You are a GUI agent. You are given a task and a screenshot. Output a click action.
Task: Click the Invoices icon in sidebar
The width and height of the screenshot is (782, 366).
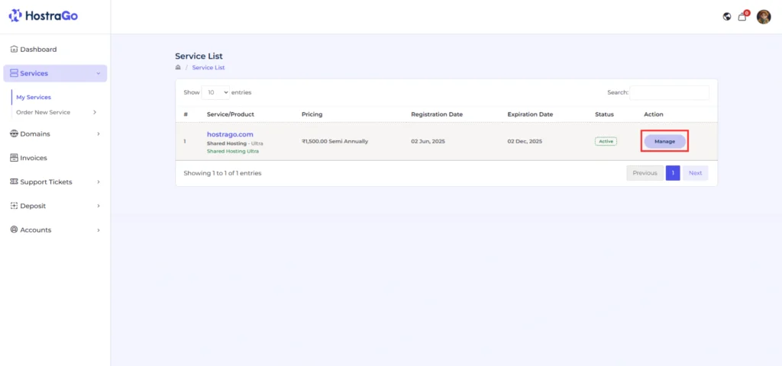point(14,158)
